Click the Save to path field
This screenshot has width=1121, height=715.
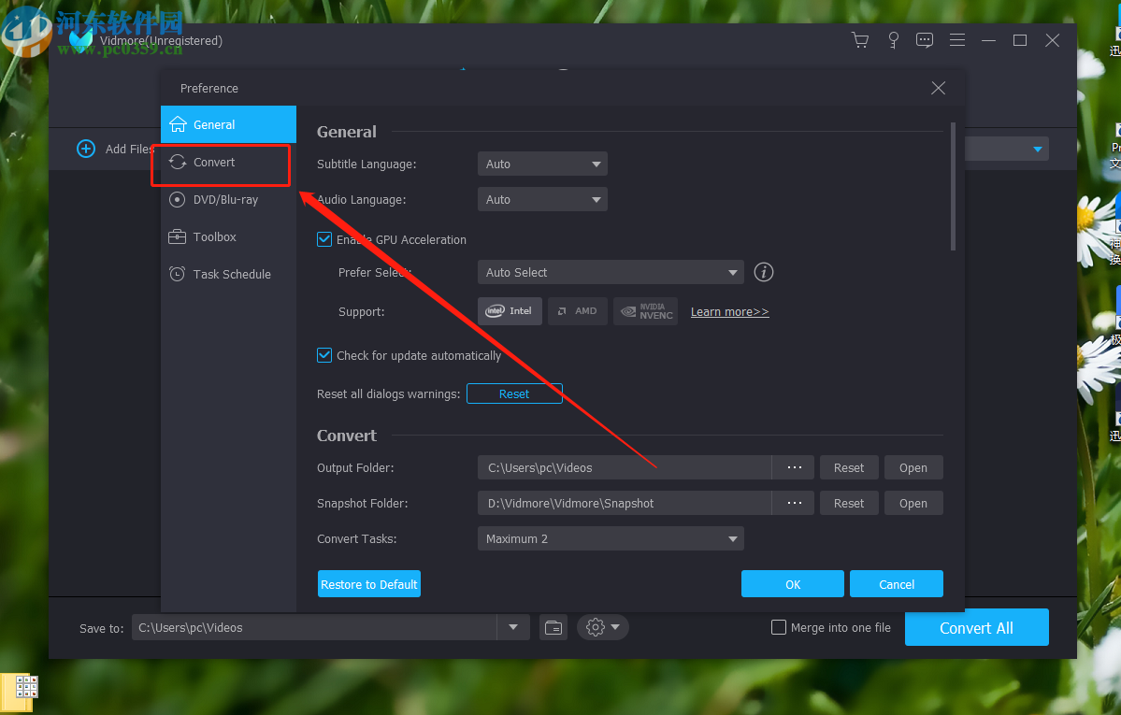pos(314,628)
